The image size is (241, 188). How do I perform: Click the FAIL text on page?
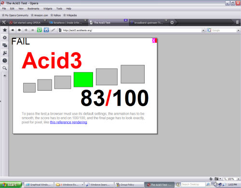pyautogui.click(x=21, y=41)
